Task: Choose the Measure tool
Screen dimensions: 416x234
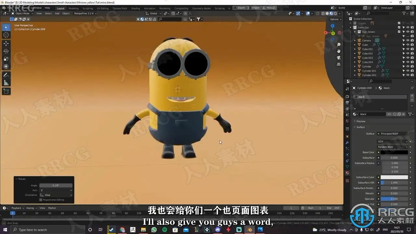Action: coord(6,83)
